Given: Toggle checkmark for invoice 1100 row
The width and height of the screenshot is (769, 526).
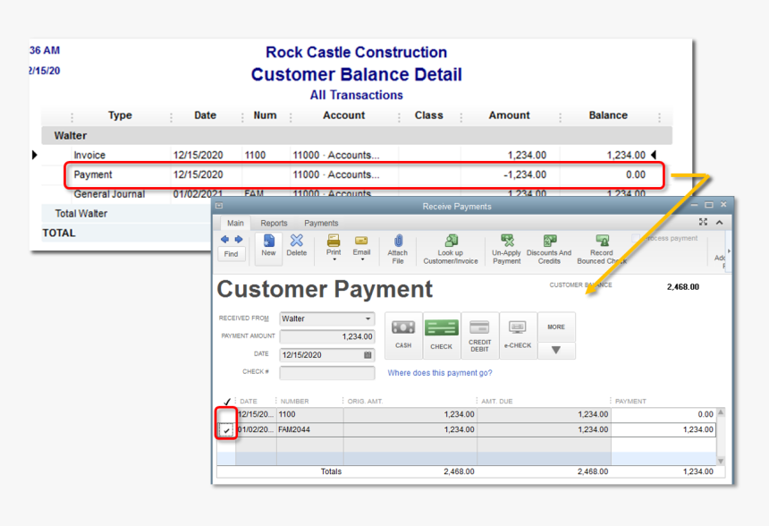Looking at the screenshot, I should click(x=226, y=414).
